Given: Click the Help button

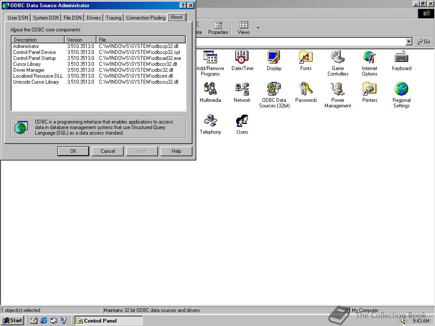Looking at the screenshot, I should tap(176, 151).
